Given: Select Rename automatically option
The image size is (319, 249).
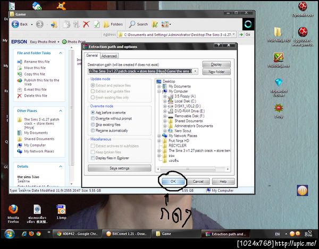Looking at the screenshot, I should (93, 131).
